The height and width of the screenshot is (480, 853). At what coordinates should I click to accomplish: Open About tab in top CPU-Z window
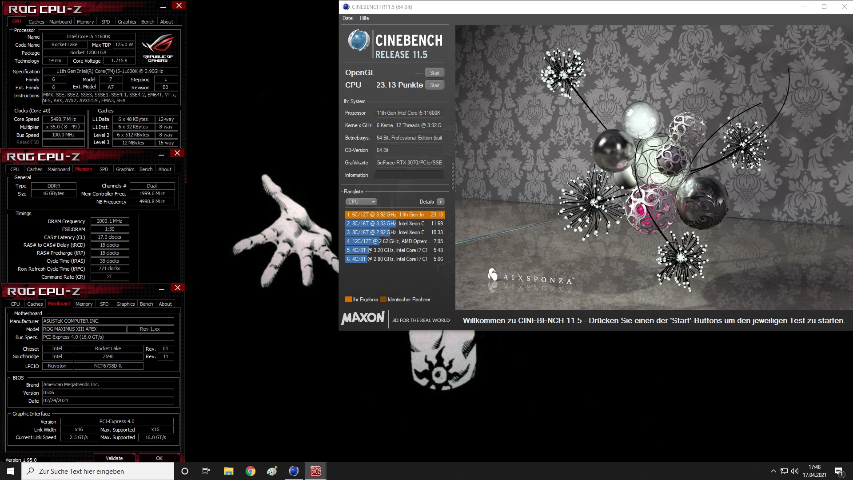click(167, 22)
